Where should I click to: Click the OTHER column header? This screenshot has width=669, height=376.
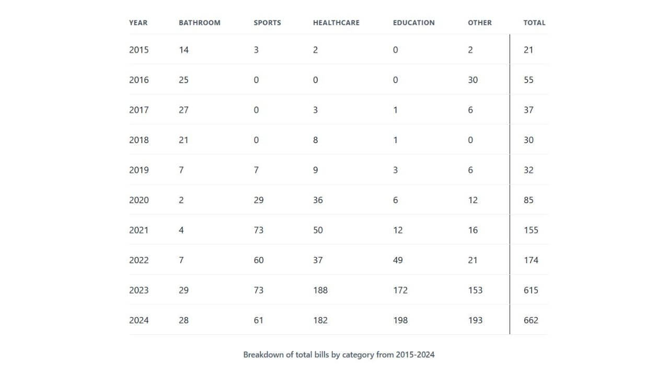tap(480, 22)
